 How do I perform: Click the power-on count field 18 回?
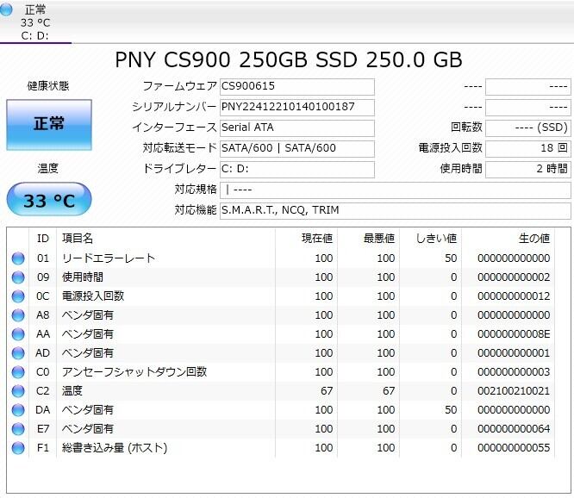pyautogui.click(x=527, y=149)
